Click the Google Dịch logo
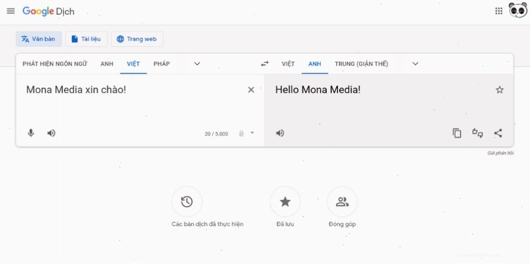This screenshot has height=264, width=530. pos(48,12)
